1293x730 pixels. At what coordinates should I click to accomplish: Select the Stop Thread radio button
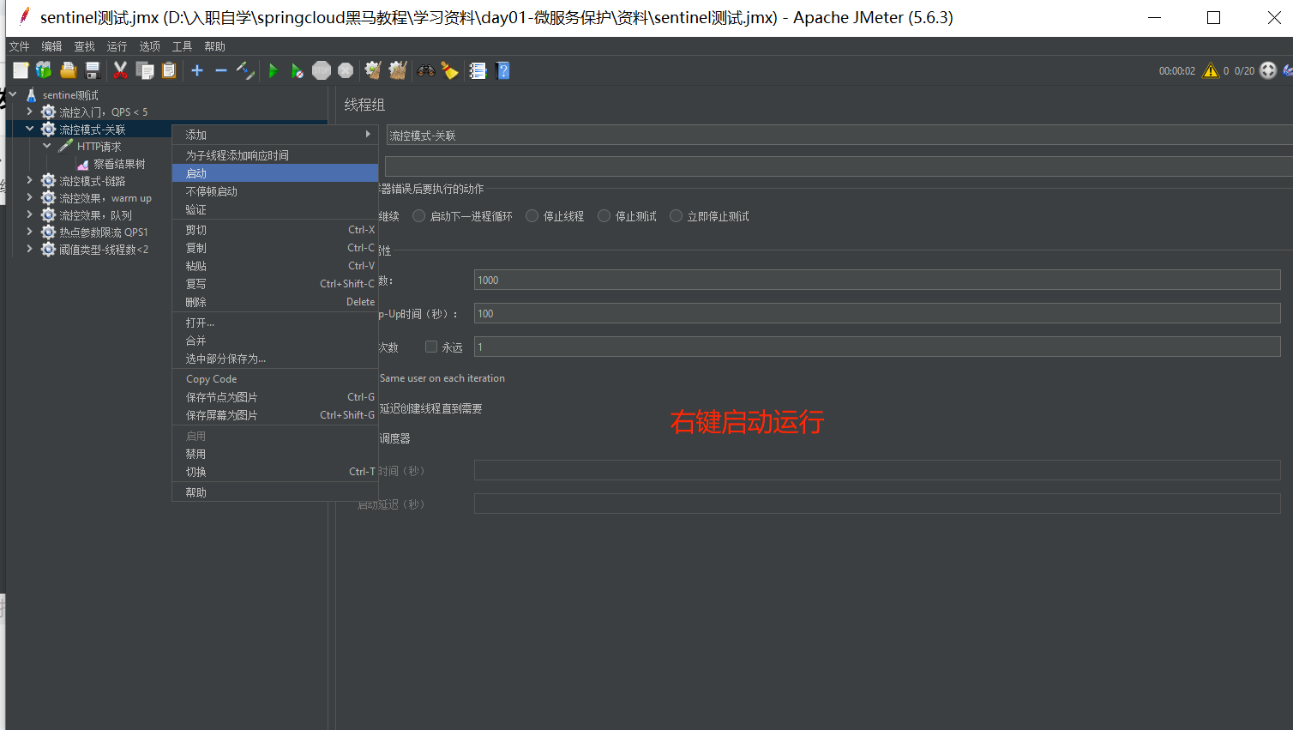[532, 216]
